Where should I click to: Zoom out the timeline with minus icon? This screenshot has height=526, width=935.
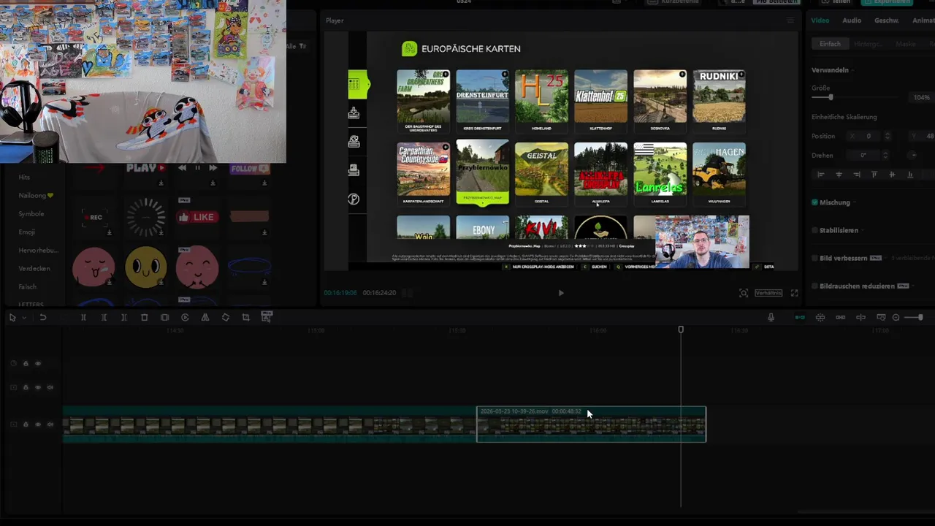pyautogui.click(x=896, y=317)
